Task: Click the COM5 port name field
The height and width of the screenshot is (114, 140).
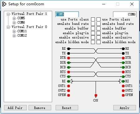Action: pyautogui.click(x=67, y=14)
